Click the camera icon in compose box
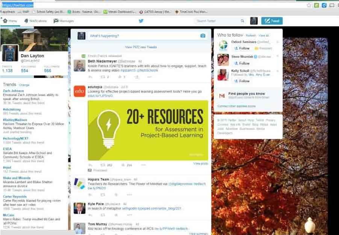The width and height of the screenshot is (339, 235). (x=203, y=36)
